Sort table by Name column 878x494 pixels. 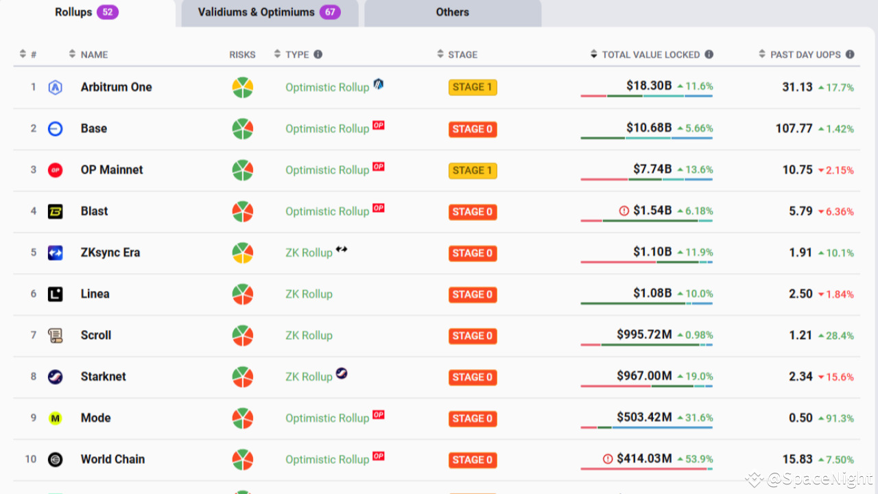[x=88, y=54]
